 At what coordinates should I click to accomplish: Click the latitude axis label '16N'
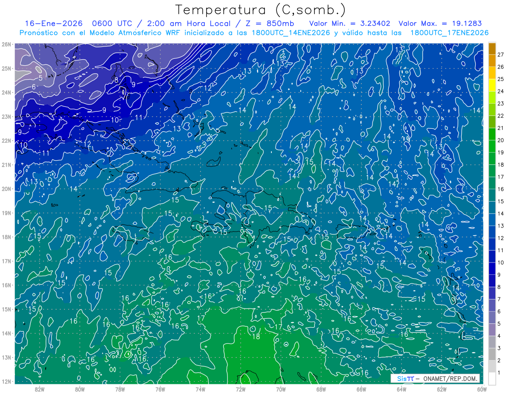[6, 285]
